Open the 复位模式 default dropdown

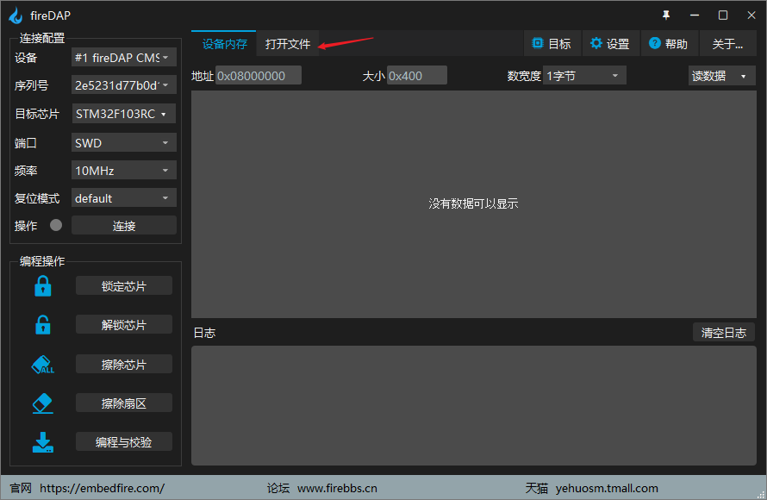coord(124,198)
